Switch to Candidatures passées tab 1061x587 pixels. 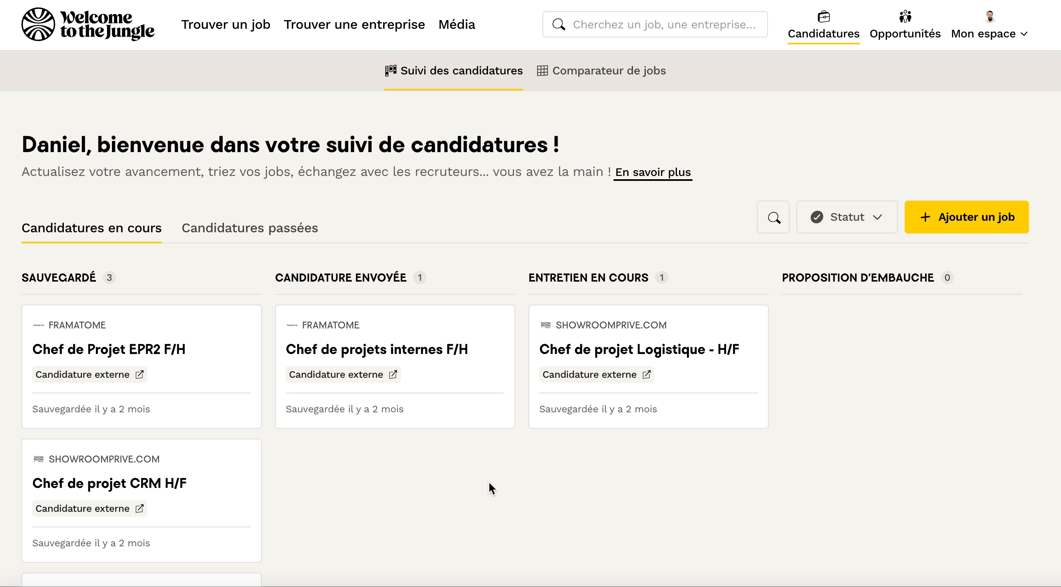pos(249,228)
